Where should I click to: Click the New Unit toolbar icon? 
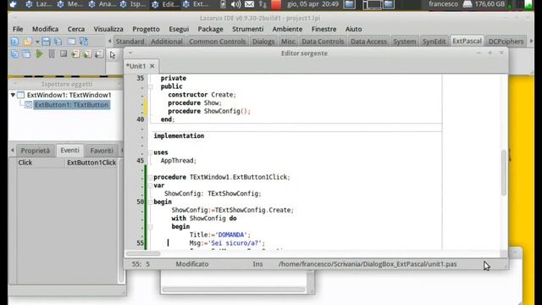pos(14,42)
